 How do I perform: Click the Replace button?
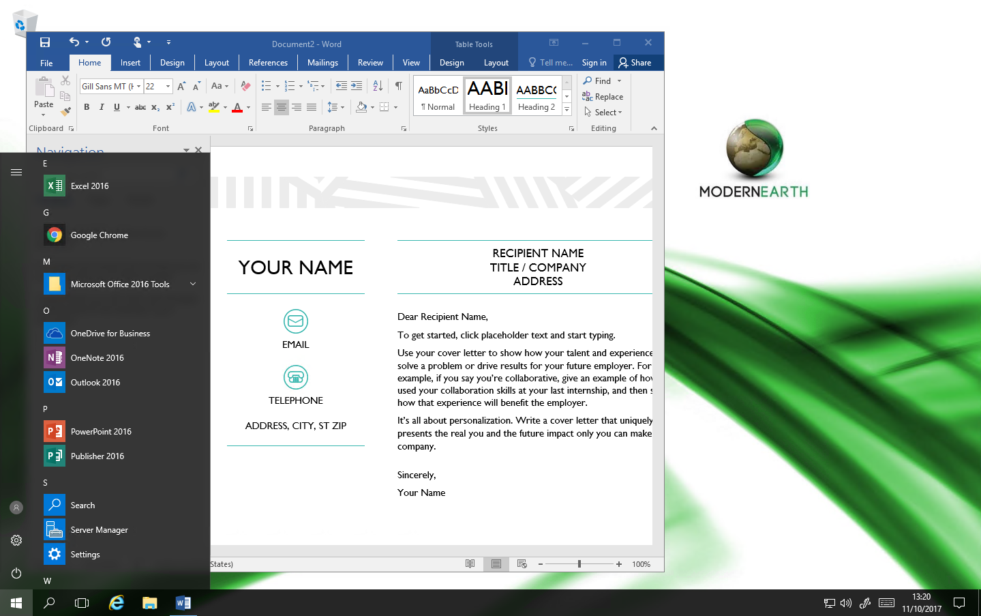pyautogui.click(x=603, y=97)
